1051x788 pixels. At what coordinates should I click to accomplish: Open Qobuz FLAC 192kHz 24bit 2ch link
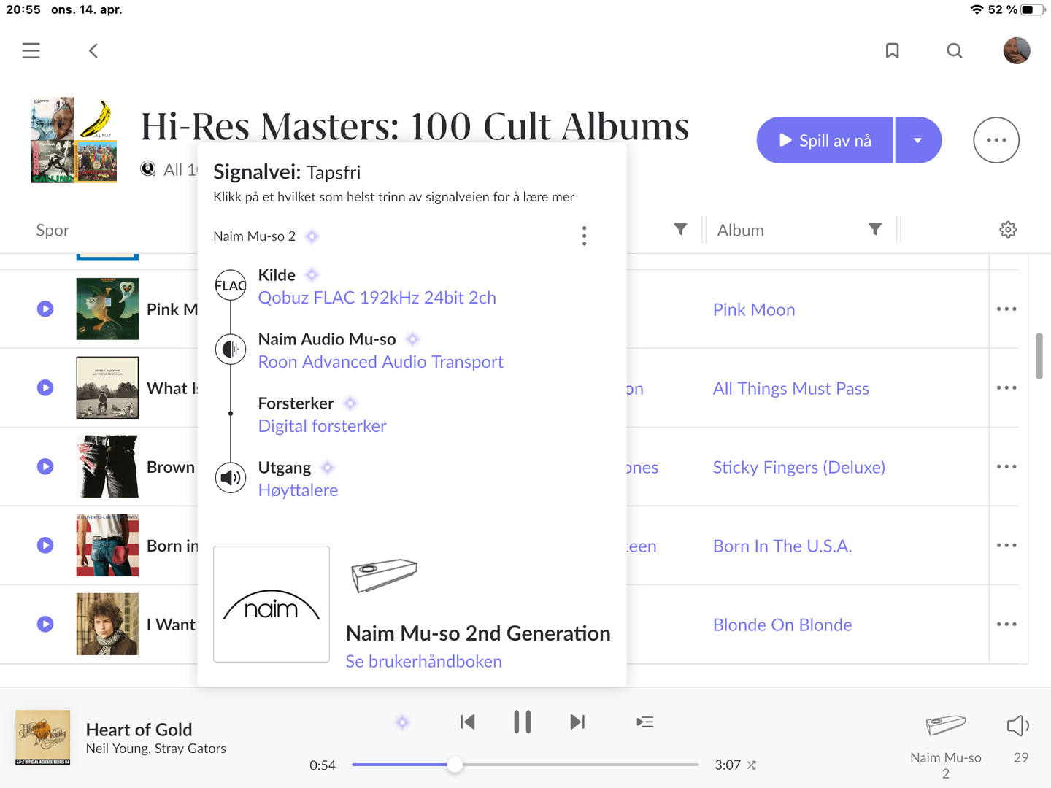click(x=377, y=298)
